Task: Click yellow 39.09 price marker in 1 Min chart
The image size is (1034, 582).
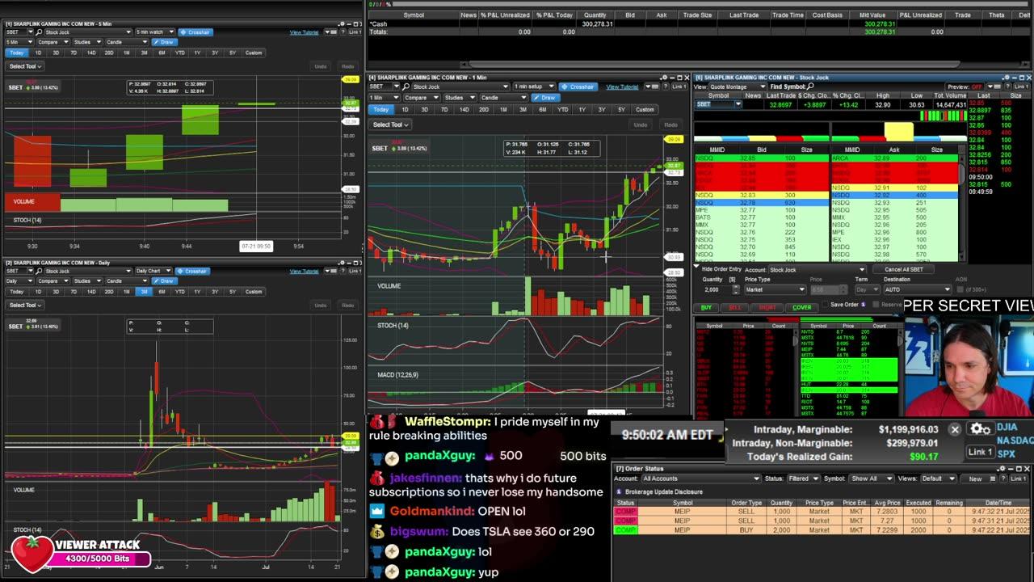Action: tap(674, 139)
